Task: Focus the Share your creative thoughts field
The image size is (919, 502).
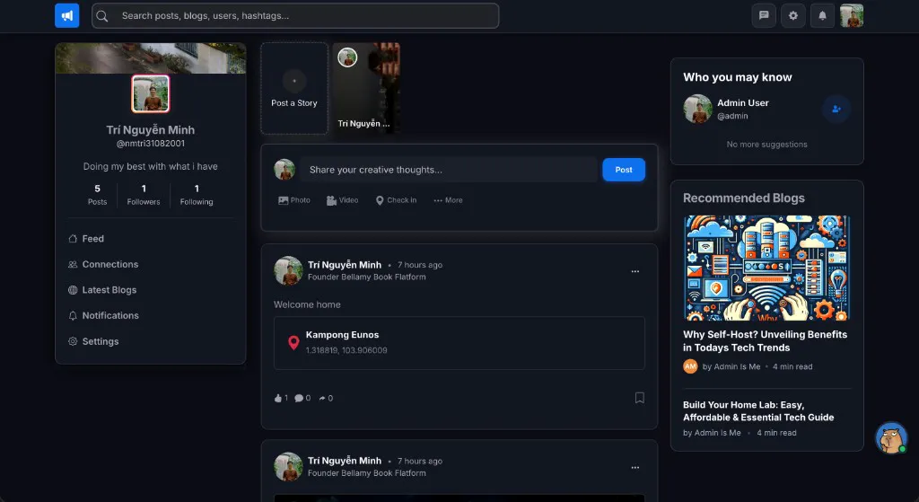Action: (x=449, y=170)
